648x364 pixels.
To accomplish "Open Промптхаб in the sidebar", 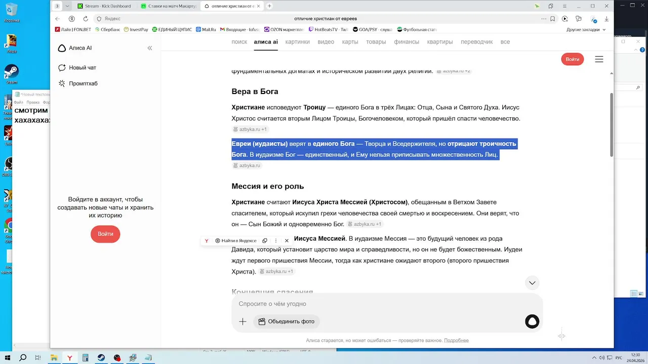I will [78, 83].
